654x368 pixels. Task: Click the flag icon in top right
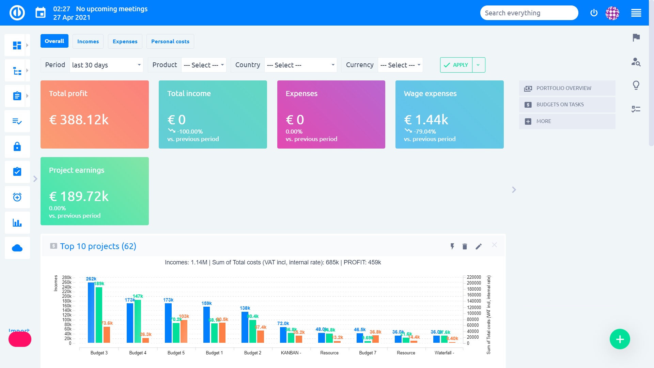(637, 37)
